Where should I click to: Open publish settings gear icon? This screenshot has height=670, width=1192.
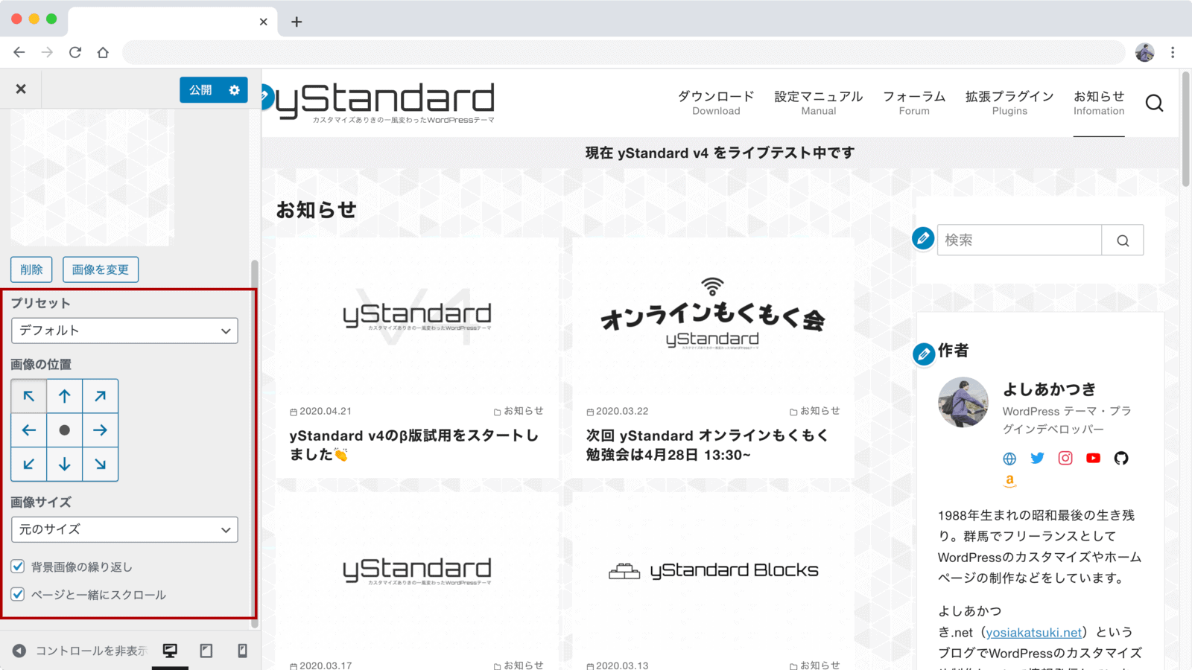pyautogui.click(x=235, y=90)
